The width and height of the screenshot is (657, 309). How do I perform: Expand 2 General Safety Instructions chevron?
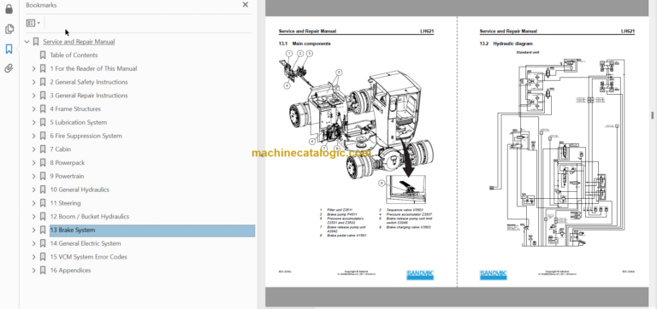34,82
